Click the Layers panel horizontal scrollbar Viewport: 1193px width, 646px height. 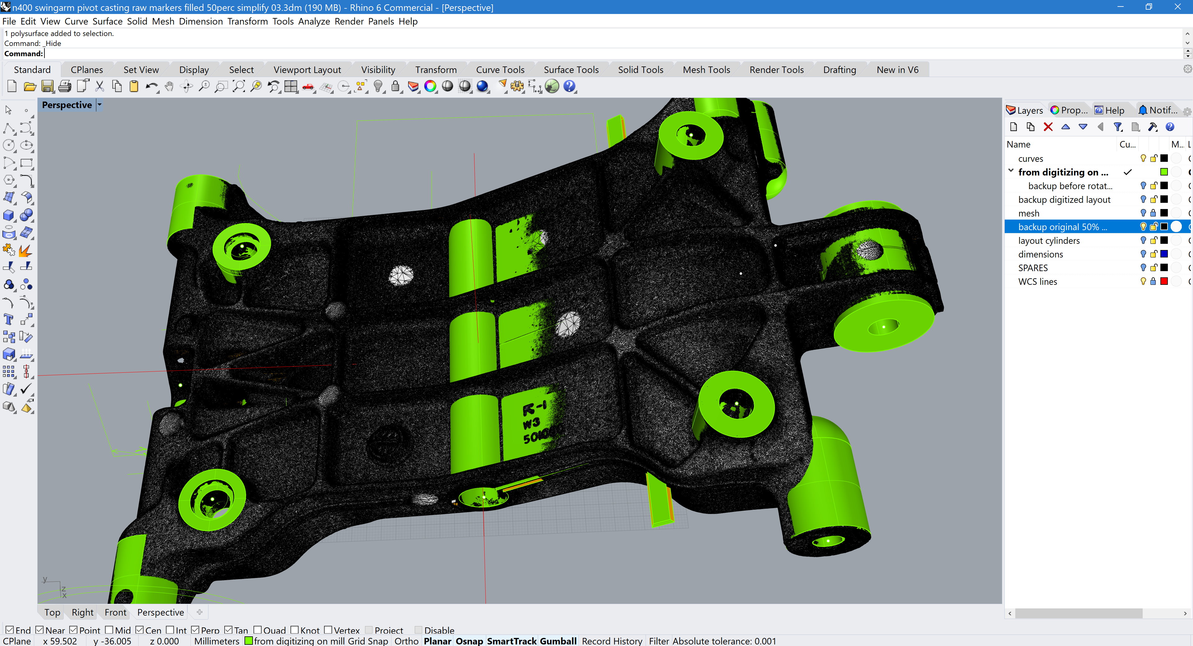(1079, 613)
